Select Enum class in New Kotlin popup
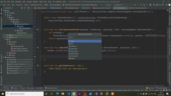171x96 pixels. click(85, 51)
